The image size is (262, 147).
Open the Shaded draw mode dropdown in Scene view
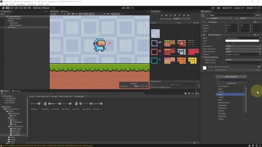[x=58, y=14]
